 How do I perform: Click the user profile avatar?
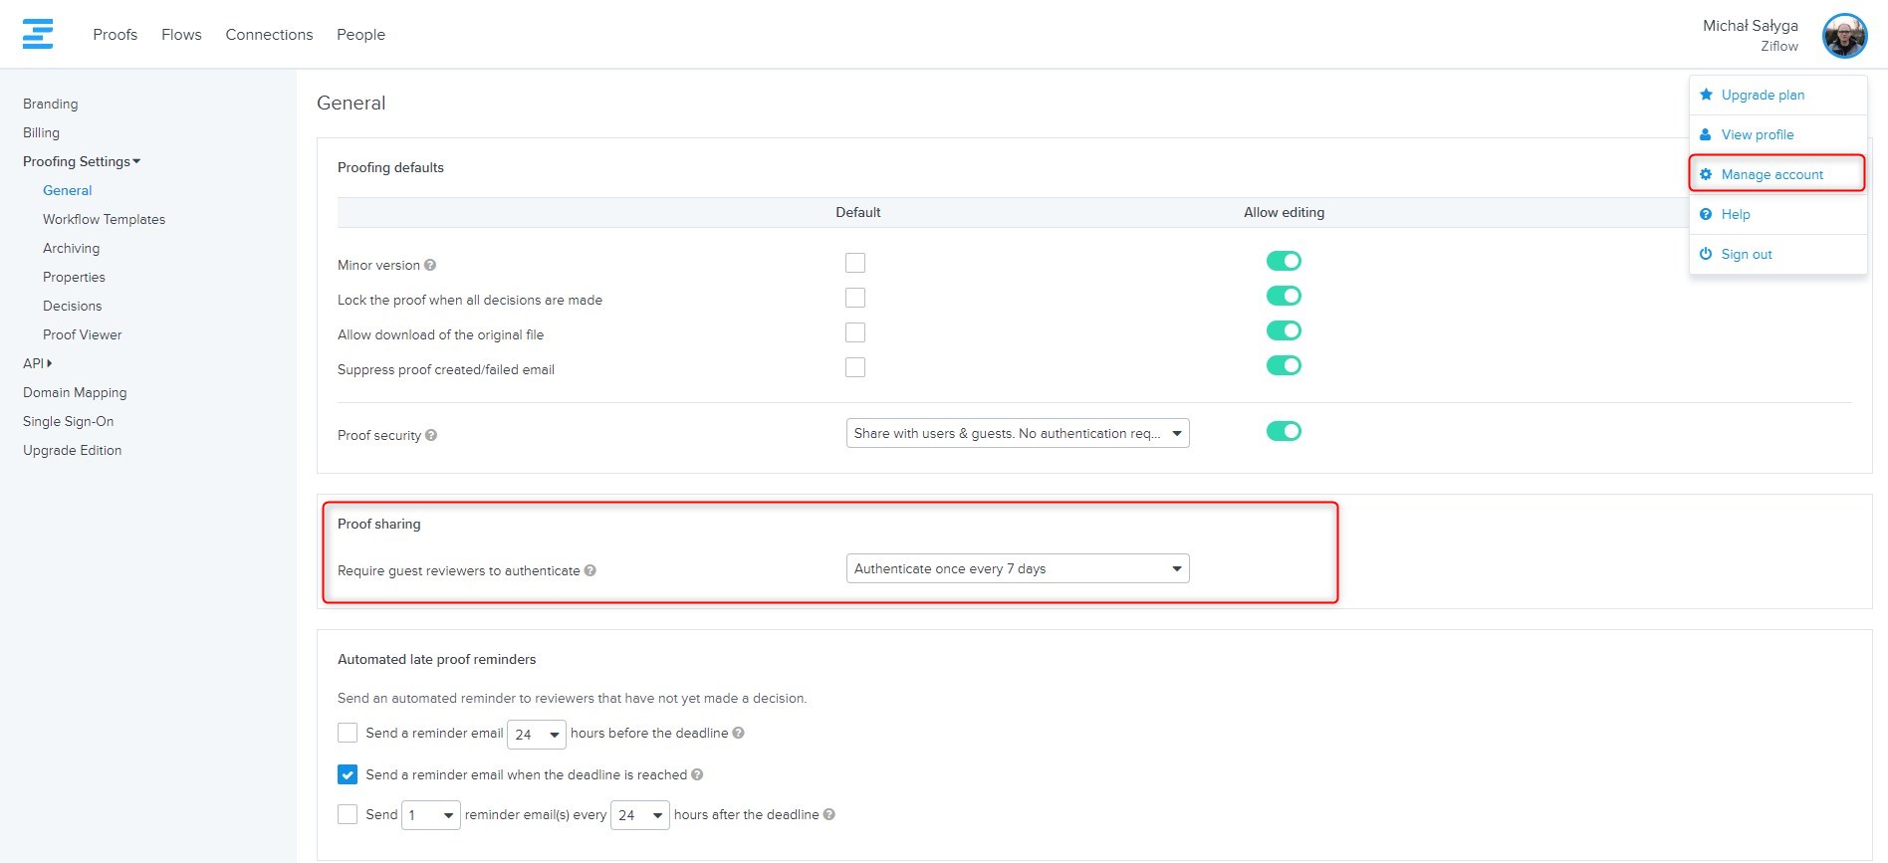point(1844,36)
